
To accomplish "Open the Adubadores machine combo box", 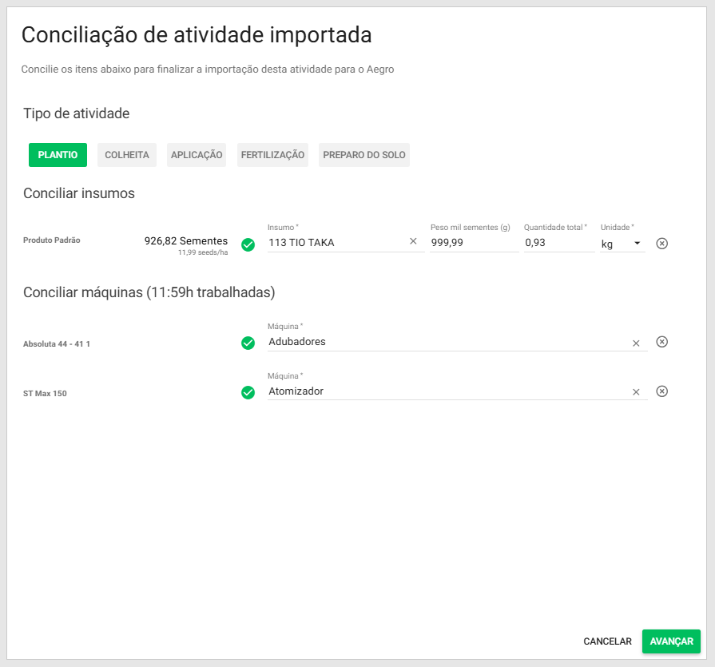I will pos(443,342).
